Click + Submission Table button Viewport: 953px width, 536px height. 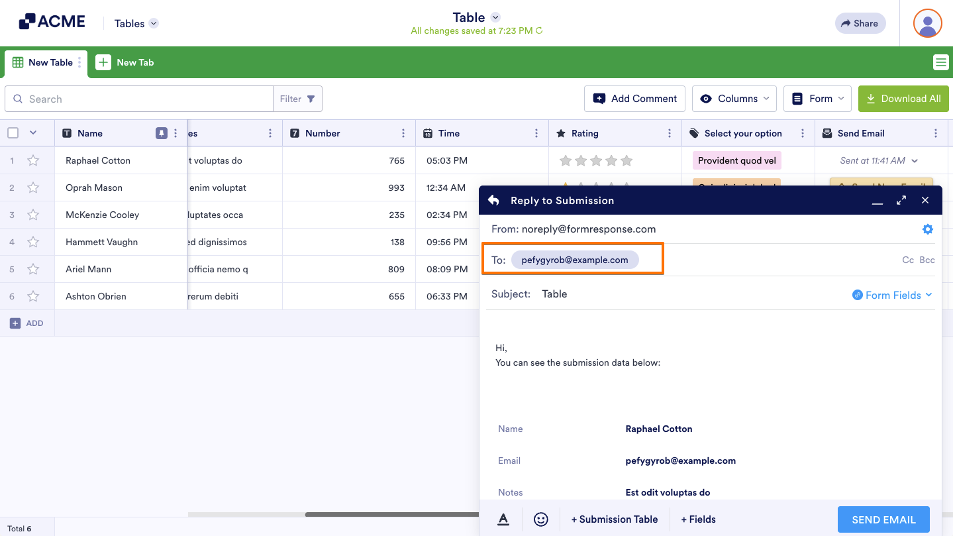tap(615, 519)
